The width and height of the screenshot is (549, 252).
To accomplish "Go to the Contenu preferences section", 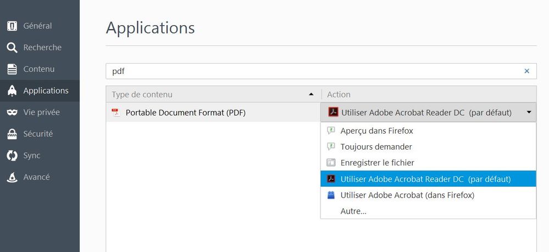I will pos(40,69).
